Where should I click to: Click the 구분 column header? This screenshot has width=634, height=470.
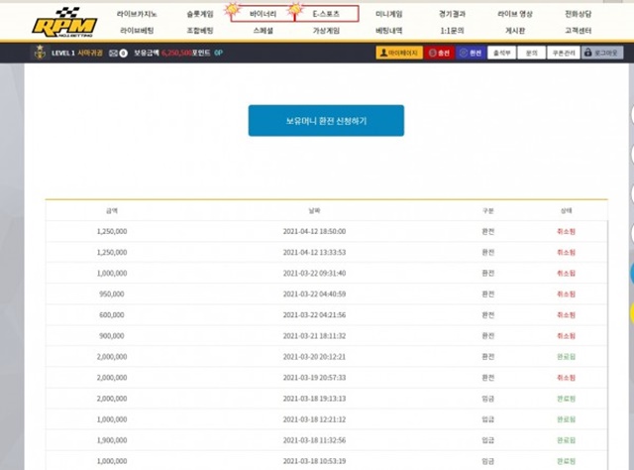pyautogui.click(x=488, y=210)
